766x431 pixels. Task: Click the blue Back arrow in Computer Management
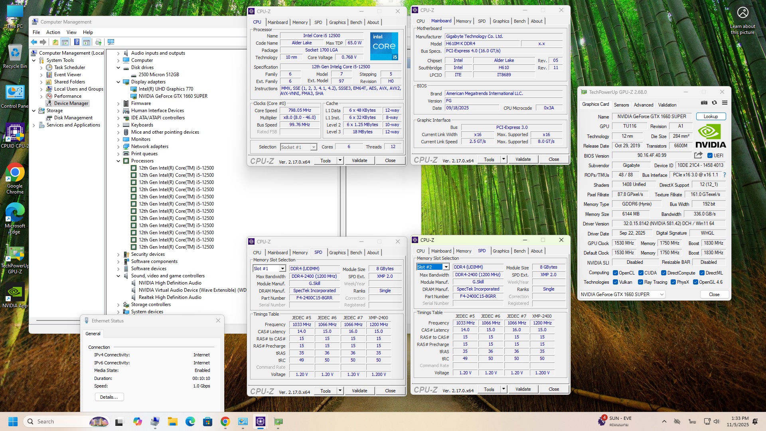click(x=34, y=42)
